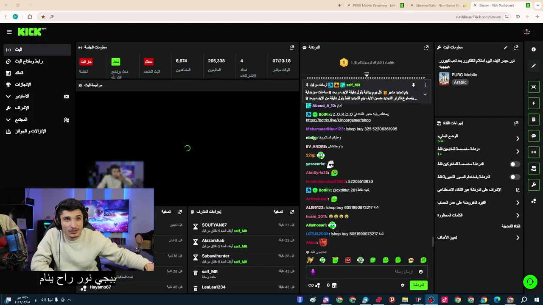Toggle lightning bolt widget in right toolbar
Viewport: 543px width, 305px height.
pos(534,103)
